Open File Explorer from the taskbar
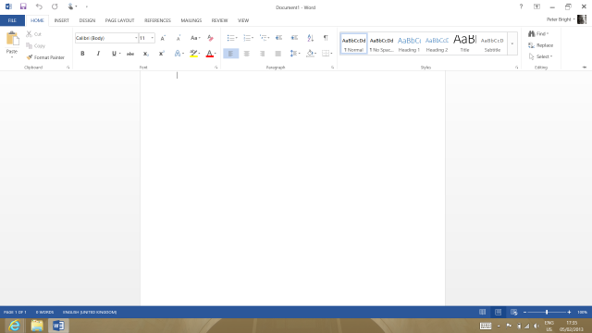Image resolution: width=592 pixels, height=333 pixels. pyautogui.click(x=37, y=326)
